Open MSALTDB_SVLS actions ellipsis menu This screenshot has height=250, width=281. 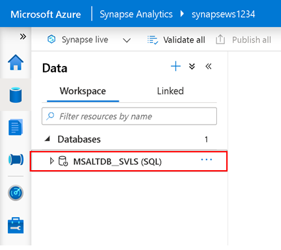click(x=206, y=160)
